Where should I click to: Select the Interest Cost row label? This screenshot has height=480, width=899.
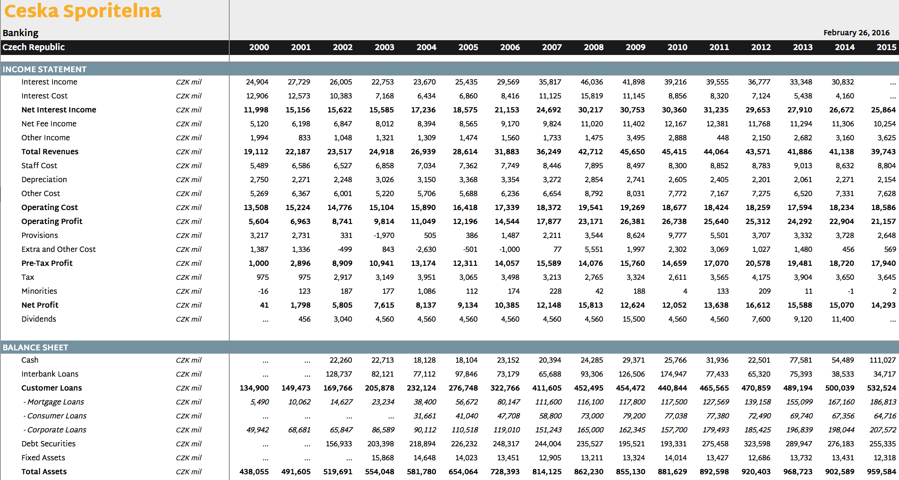(x=44, y=96)
